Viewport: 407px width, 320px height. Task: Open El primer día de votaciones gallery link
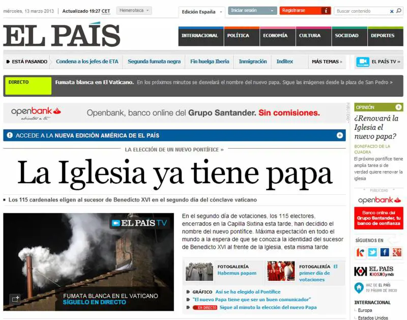[318, 273]
